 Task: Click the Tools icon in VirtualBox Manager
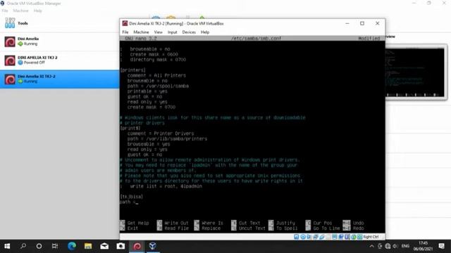pyautogui.click(x=10, y=23)
